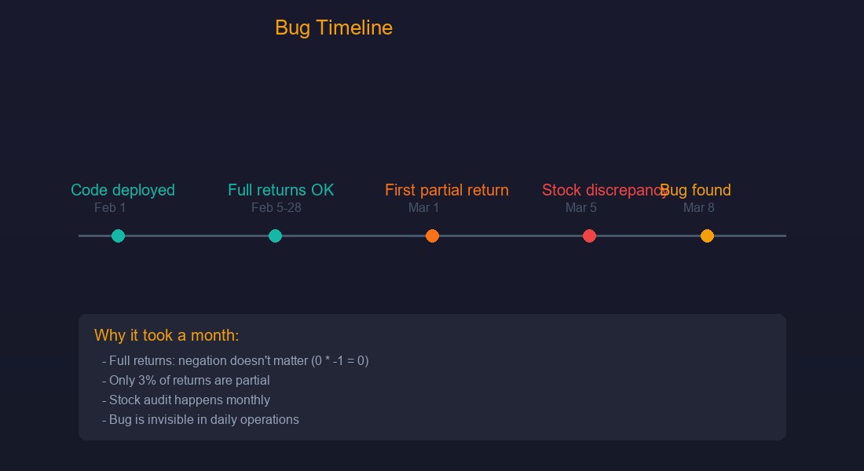This screenshot has height=471, width=864.
Task: Click the Bug Timeline title
Action: tap(333, 27)
